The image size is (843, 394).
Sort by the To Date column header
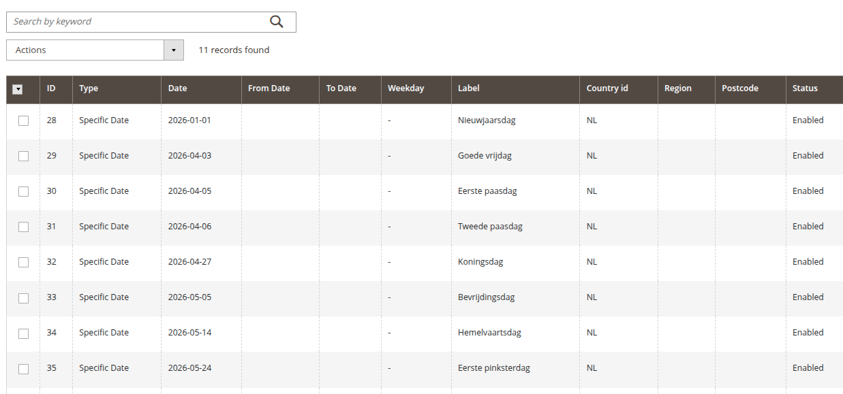tap(350, 89)
